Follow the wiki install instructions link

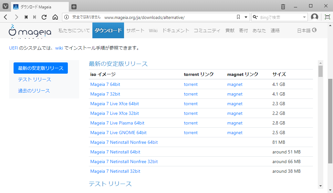coord(59,48)
